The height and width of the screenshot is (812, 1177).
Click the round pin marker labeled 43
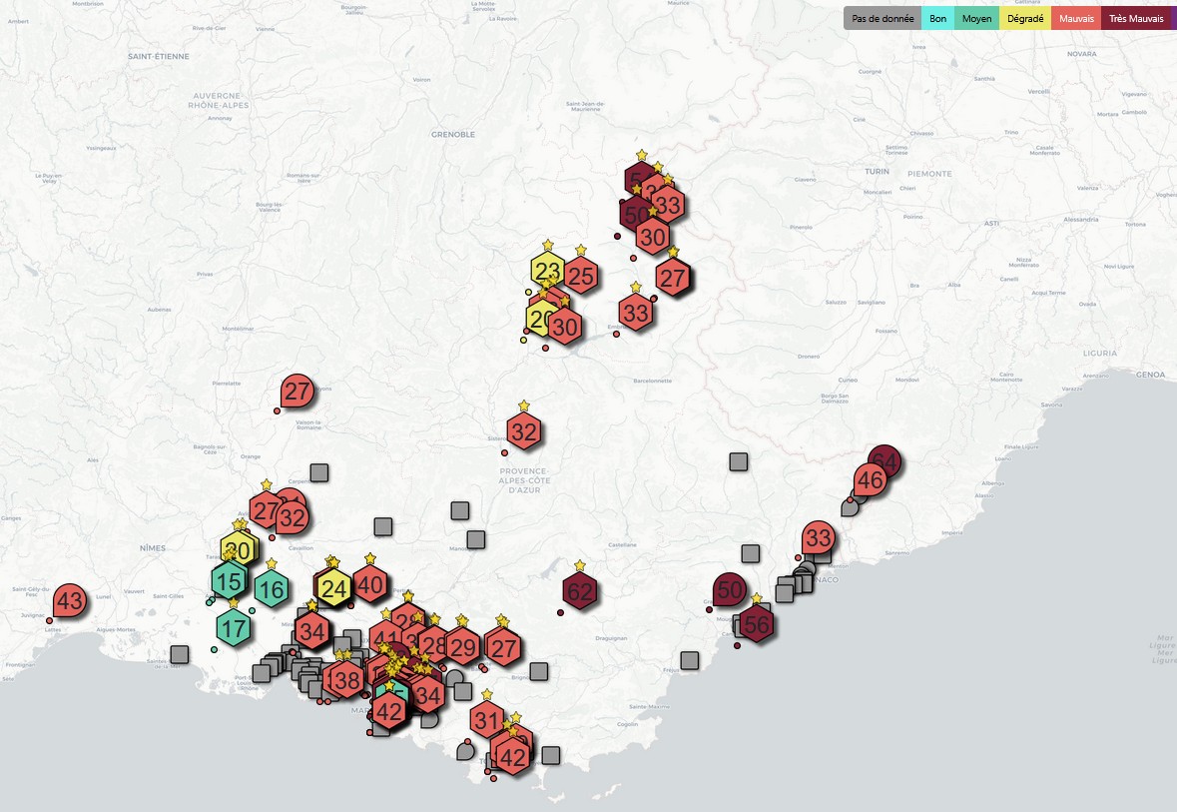pos(70,601)
